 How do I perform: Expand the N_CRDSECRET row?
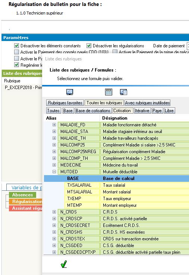54,225
